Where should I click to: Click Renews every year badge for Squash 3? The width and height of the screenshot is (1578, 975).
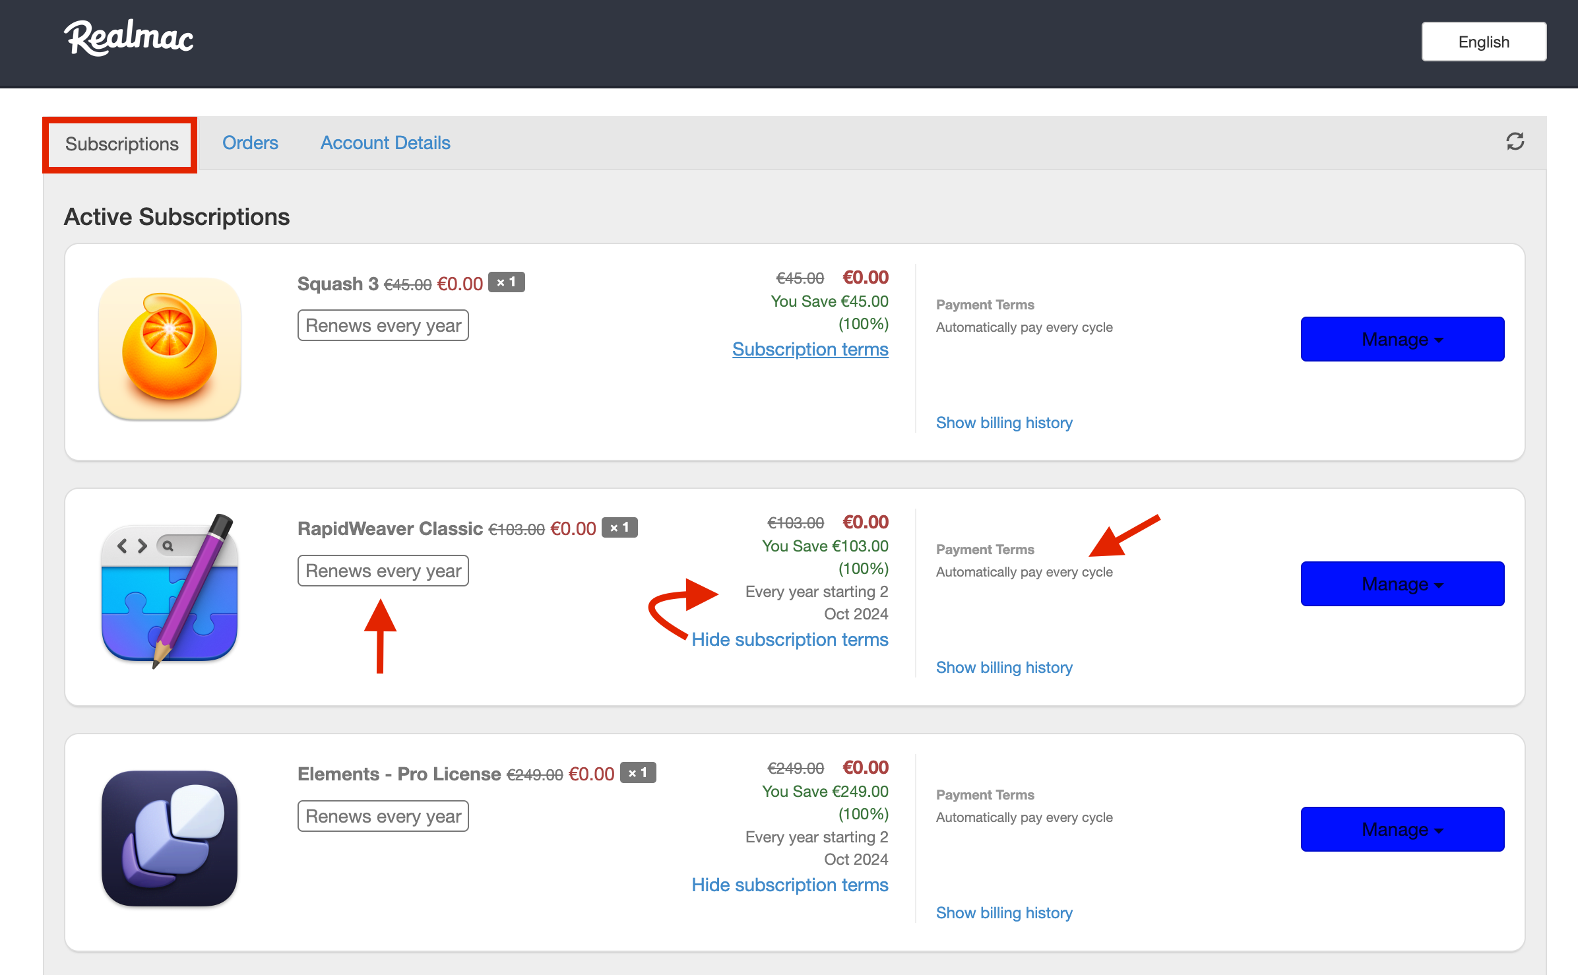[x=383, y=325]
